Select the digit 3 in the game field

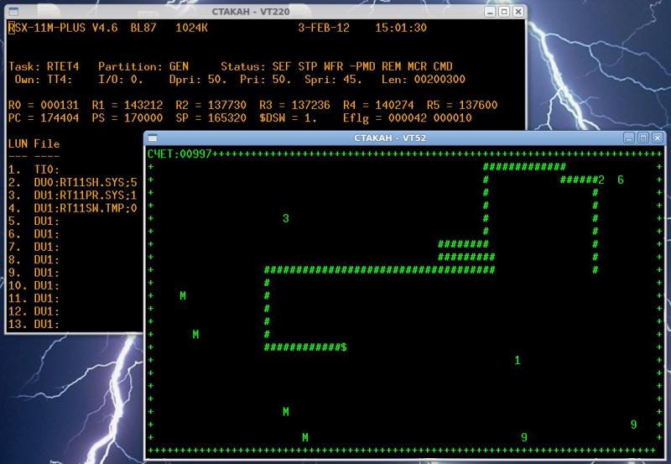point(286,218)
